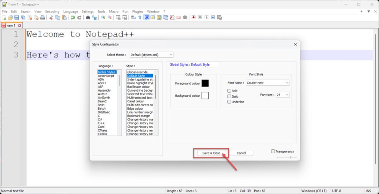Open Folder as Workspace toolbar icon

click(x=178, y=17)
